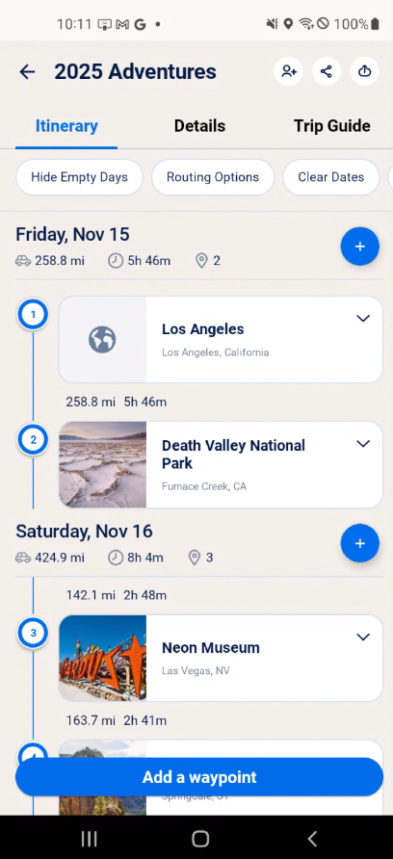Tap the Clear Dates button
393x859 pixels.
tap(331, 177)
